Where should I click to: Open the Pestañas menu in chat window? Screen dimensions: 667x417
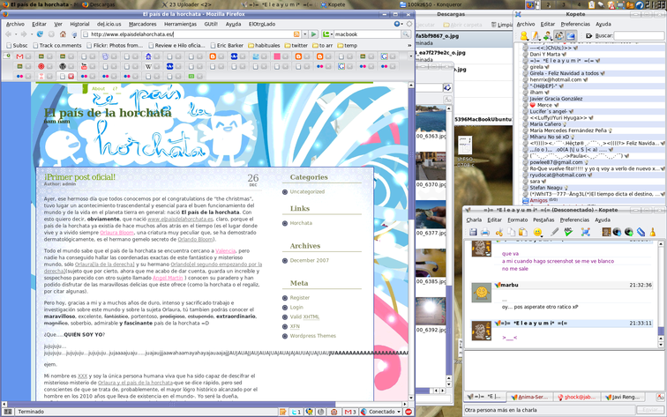point(543,220)
